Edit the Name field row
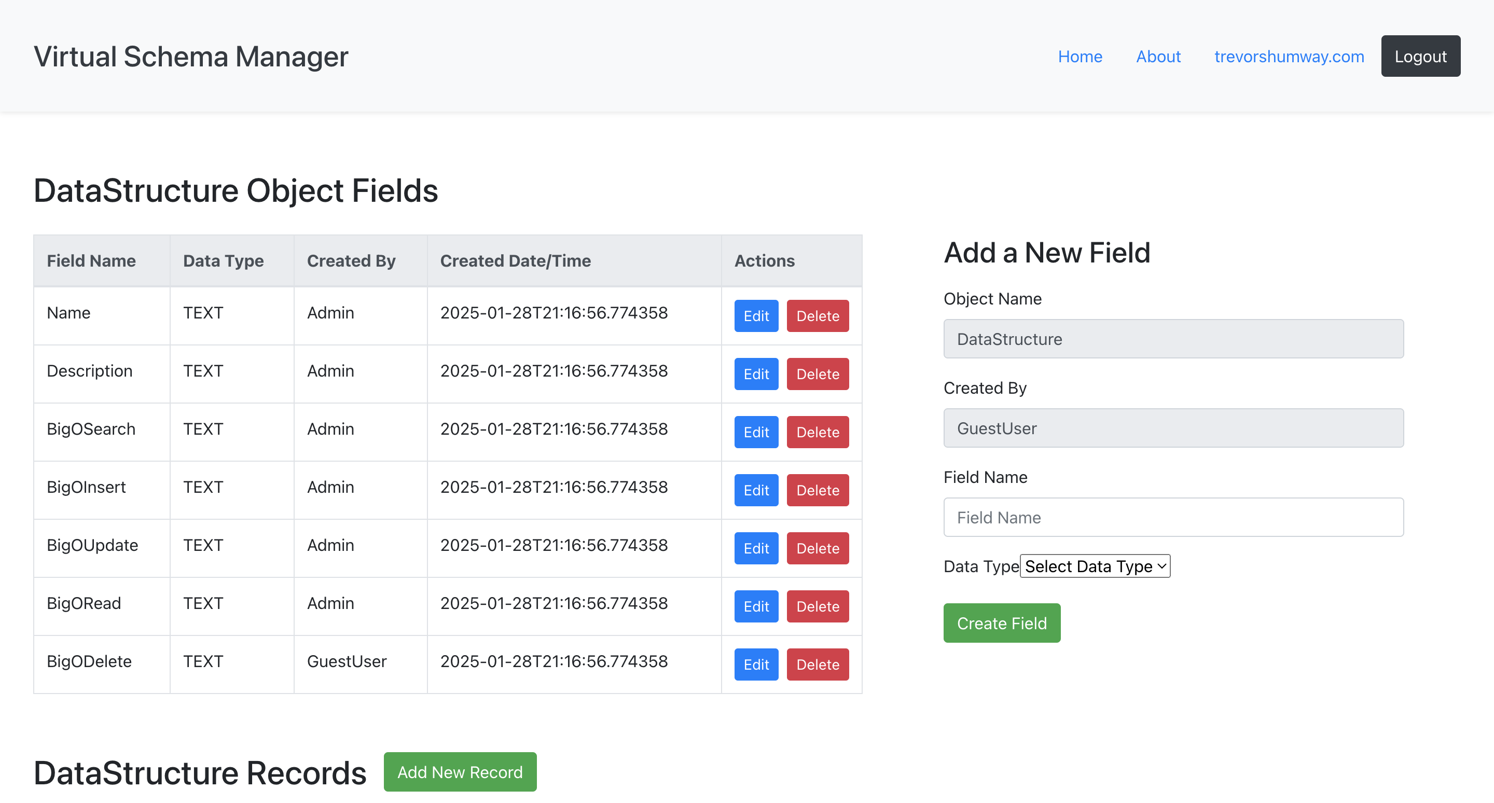Viewport: 1494px width, 803px height. [x=756, y=316]
